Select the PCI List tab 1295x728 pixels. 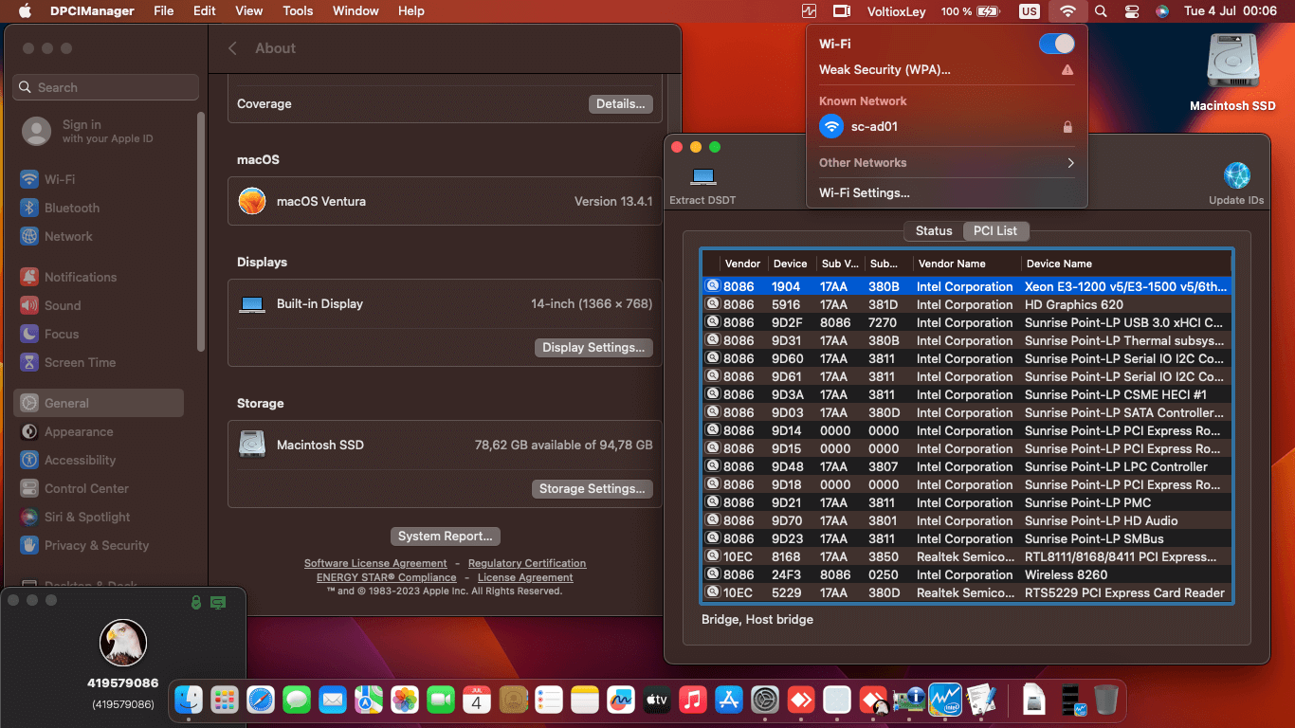pyautogui.click(x=995, y=231)
